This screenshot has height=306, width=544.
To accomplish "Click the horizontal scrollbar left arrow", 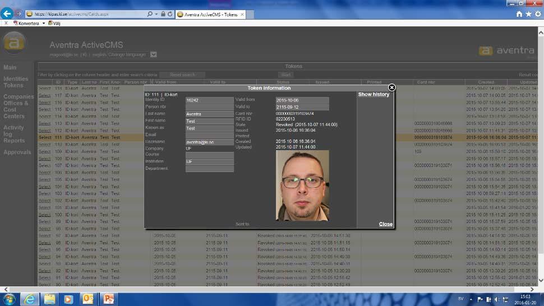I will pos(6,289).
